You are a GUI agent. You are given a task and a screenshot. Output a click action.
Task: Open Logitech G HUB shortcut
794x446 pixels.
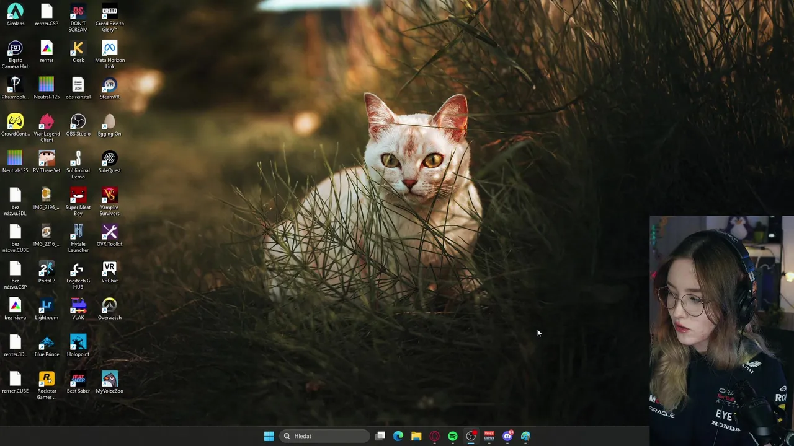point(78,276)
